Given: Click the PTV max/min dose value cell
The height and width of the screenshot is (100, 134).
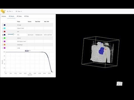Looking at the screenshot, I should pos(48,35).
